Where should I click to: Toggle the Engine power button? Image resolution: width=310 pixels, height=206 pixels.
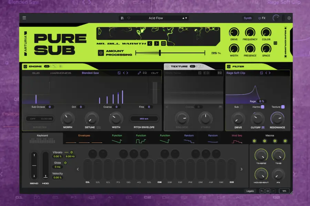pos(25,67)
